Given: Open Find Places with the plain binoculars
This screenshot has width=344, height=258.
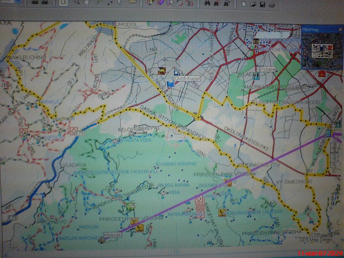Looking at the screenshot, I should (208, 3).
